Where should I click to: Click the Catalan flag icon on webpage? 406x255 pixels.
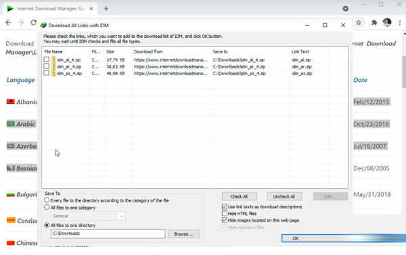[11, 221]
